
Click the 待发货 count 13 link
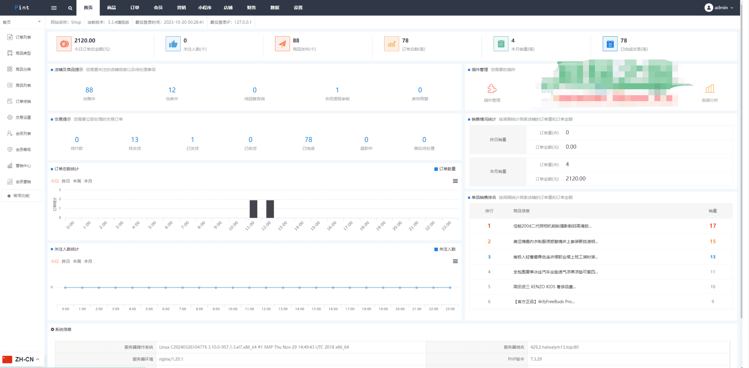coord(135,140)
